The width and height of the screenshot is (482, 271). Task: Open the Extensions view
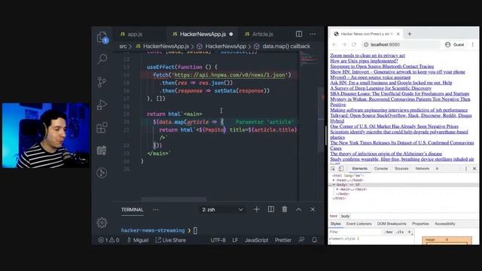pos(102,127)
